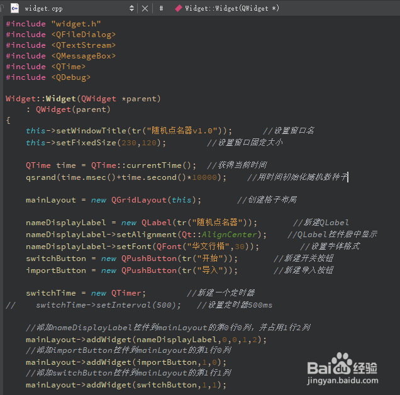Click the addWidget(importButton,1,0) line
400x395 pixels.
point(126,362)
